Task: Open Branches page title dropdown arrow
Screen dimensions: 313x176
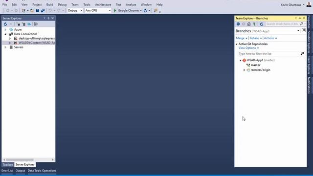Action: [x=298, y=31]
